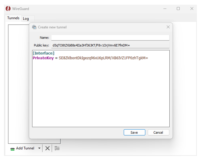Click the remove tunnel X icon
This screenshot has width=198, height=157.
point(47,148)
